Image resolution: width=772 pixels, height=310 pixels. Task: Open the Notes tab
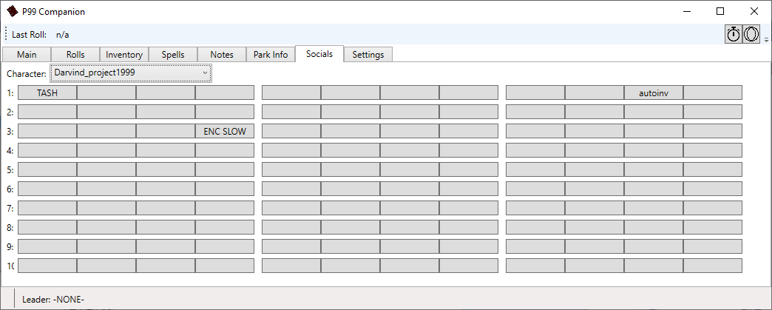pyautogui.click(x=222, y=55)
